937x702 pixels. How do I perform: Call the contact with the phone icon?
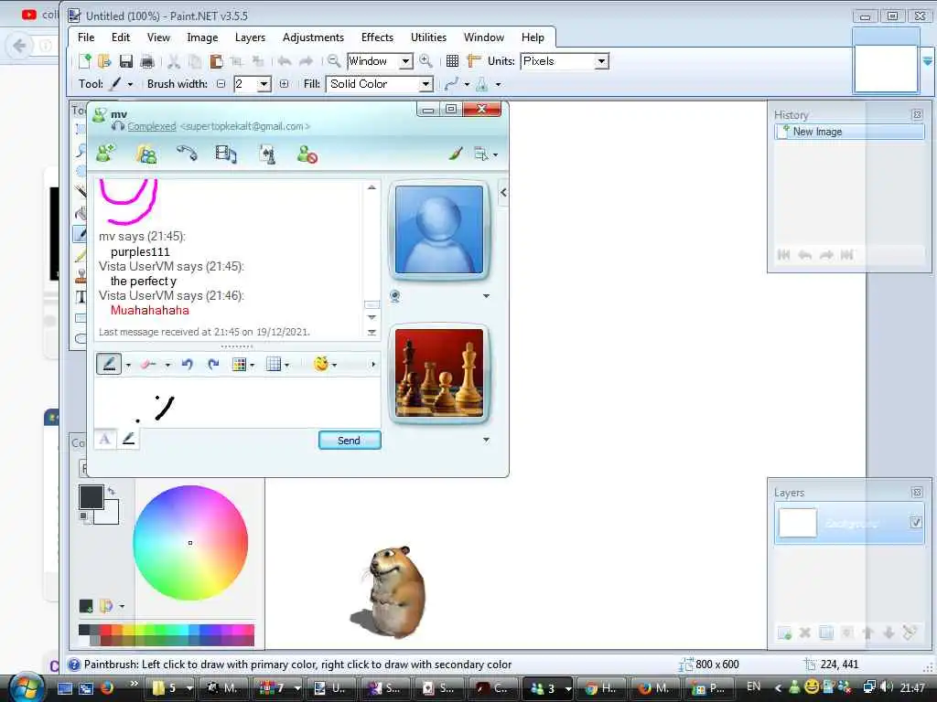pyautogui.click(x=187, y=154)
